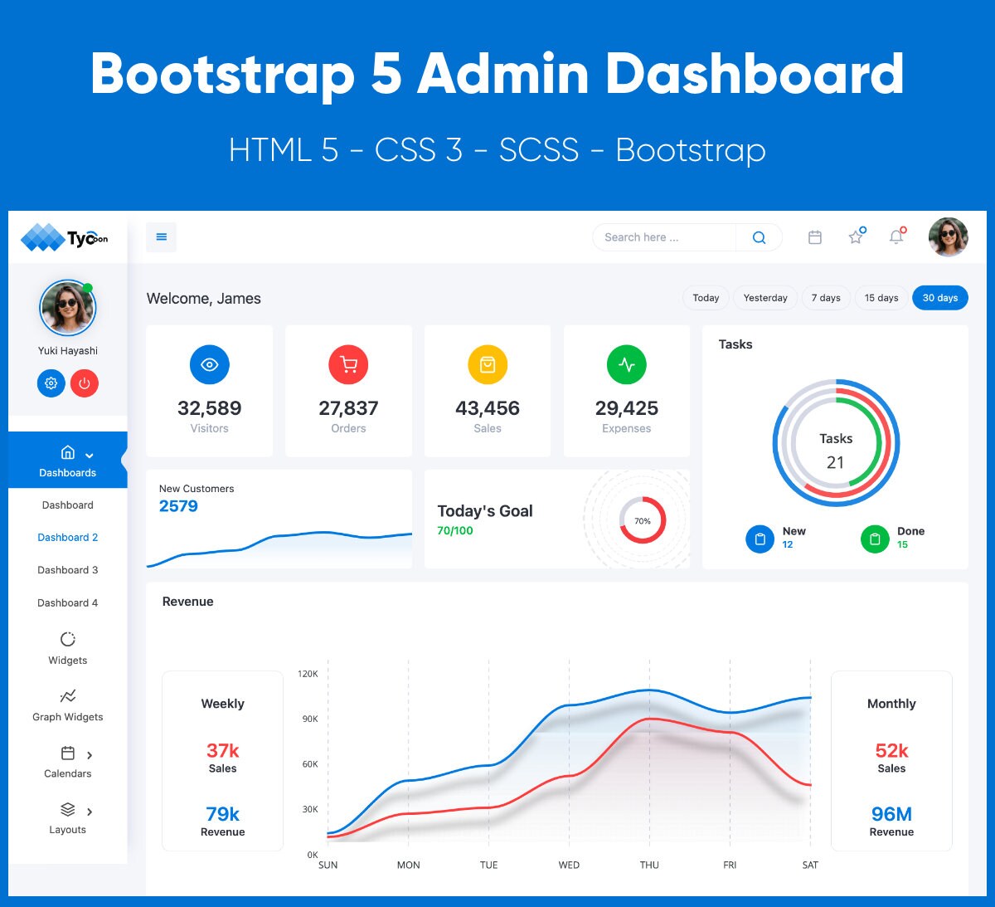Viewport: 995px width, 907px height.
Task: Select the Graph Widgets sidebar icon
Action: pyautogui.click(x=67, y=697)
